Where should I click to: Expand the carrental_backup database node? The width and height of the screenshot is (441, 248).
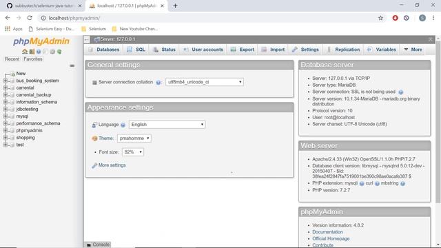tap(6, 95)
